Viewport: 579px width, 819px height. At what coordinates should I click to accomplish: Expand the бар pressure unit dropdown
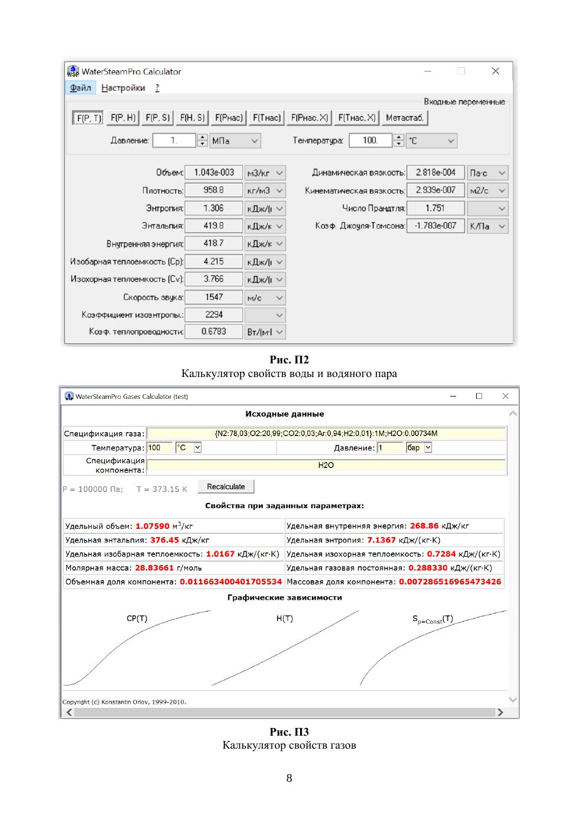click(419, 448)
